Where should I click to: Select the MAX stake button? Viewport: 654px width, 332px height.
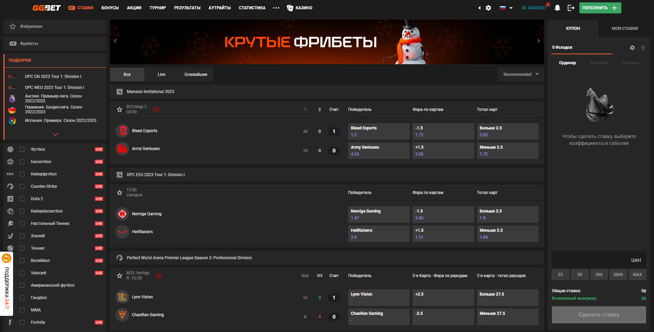tap(638, 275)
